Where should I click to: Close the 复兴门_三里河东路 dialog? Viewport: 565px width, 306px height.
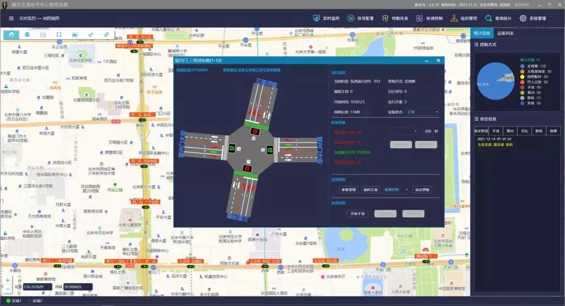pos(438,61)
